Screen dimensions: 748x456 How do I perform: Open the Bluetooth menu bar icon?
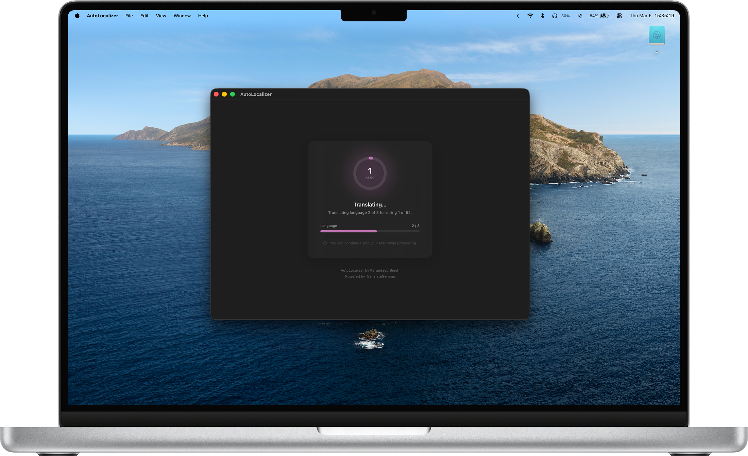pyautogui.click(x=542, y=16)
